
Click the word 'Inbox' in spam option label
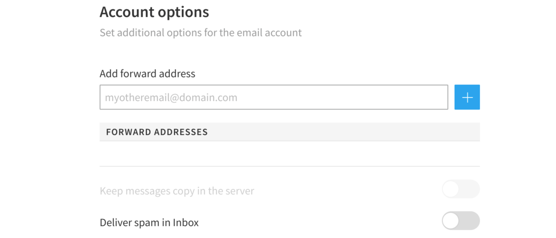(x=186, y=223)
